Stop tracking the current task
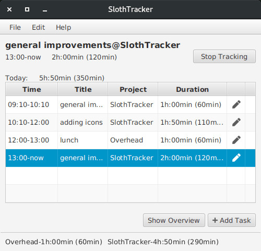The height and width of the screenshot is (251, 261). (224, 56)
